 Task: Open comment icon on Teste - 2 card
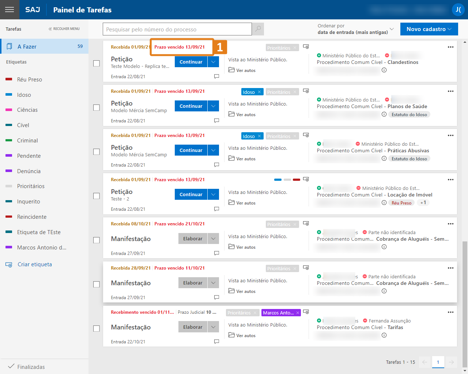point(216,209)
